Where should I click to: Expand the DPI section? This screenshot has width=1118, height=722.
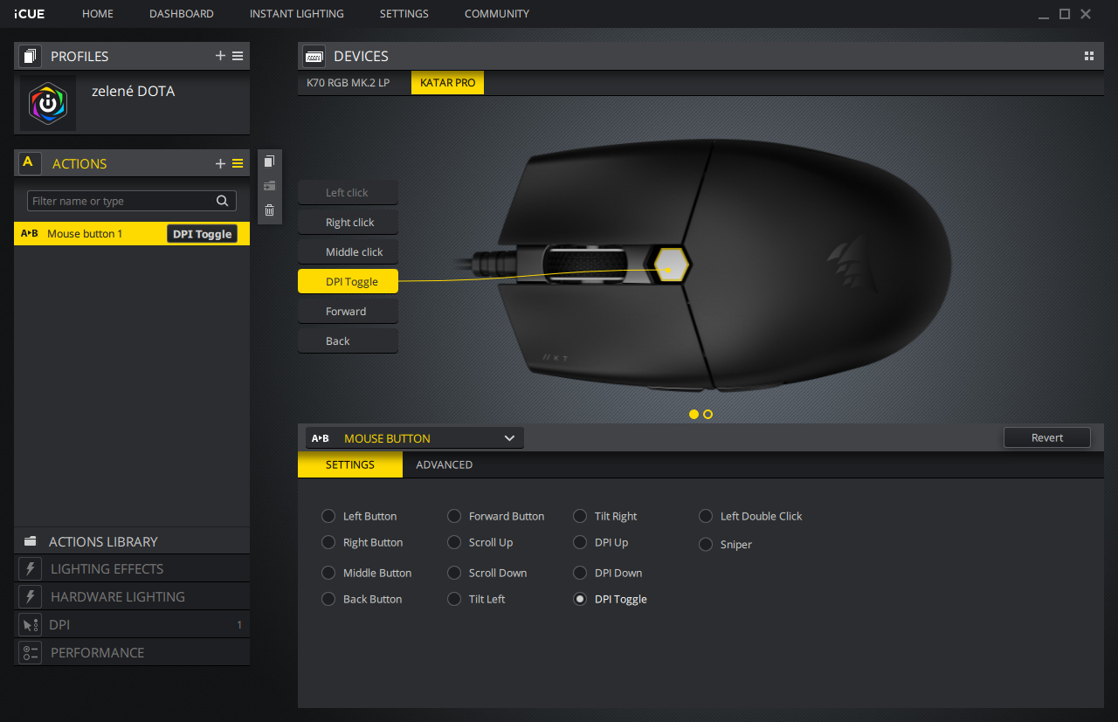132,625
